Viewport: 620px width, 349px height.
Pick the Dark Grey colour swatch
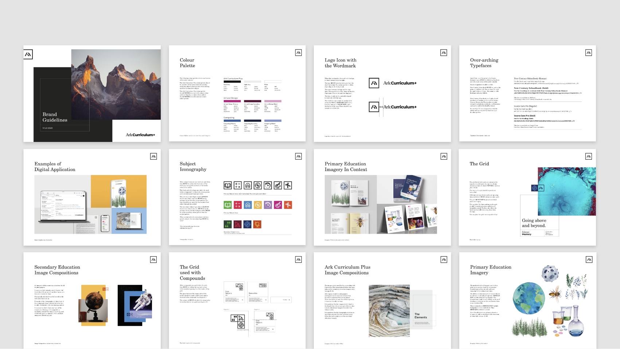click(x=232, y=82)
